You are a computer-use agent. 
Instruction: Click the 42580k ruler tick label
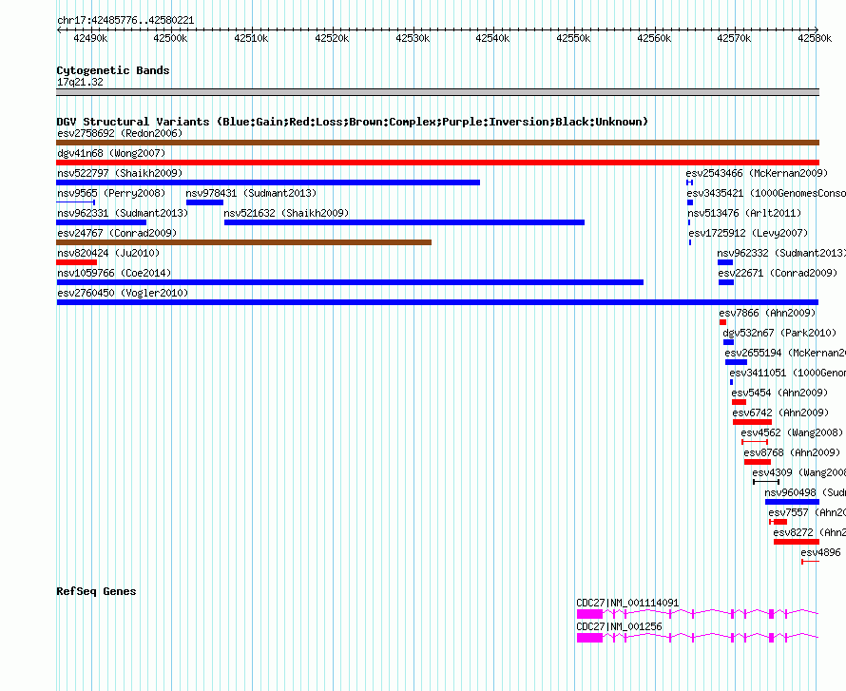(x=815, y=38)
